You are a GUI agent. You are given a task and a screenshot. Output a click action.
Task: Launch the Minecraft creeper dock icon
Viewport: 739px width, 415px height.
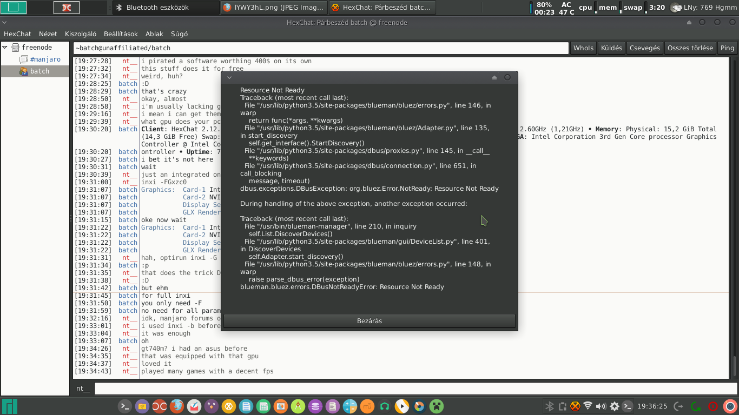(437, 406)
